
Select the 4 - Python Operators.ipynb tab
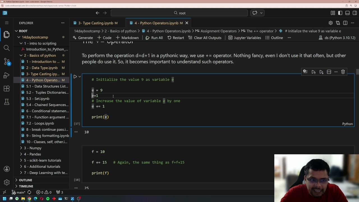pos(156,23)
